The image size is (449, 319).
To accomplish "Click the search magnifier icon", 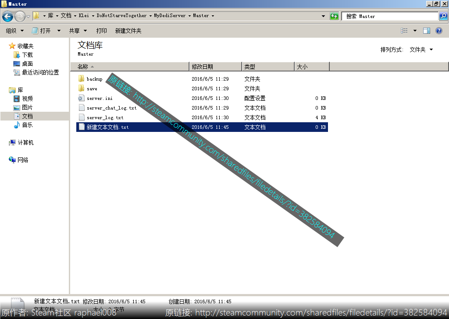I will pyautogui.click(x=443, y=16).
